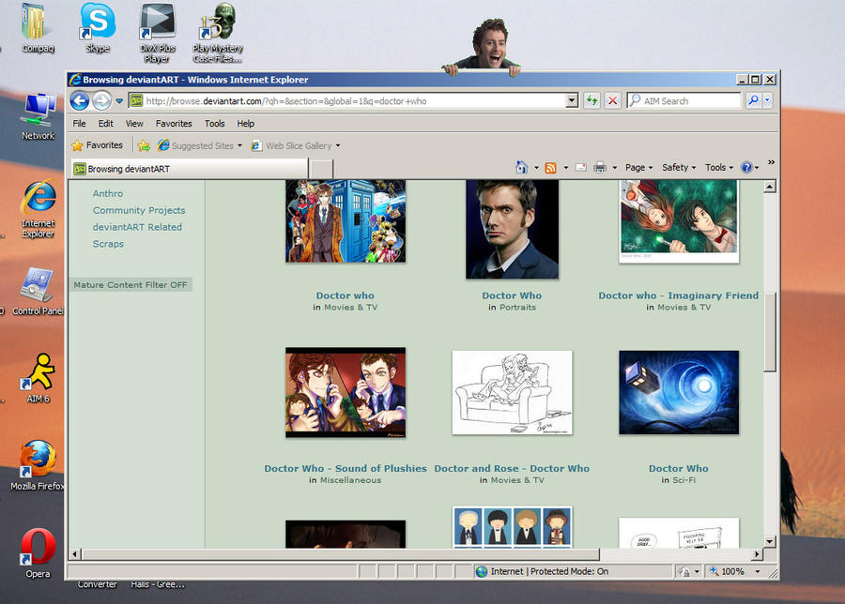Click the magnifier search button

tap(753, 100)
